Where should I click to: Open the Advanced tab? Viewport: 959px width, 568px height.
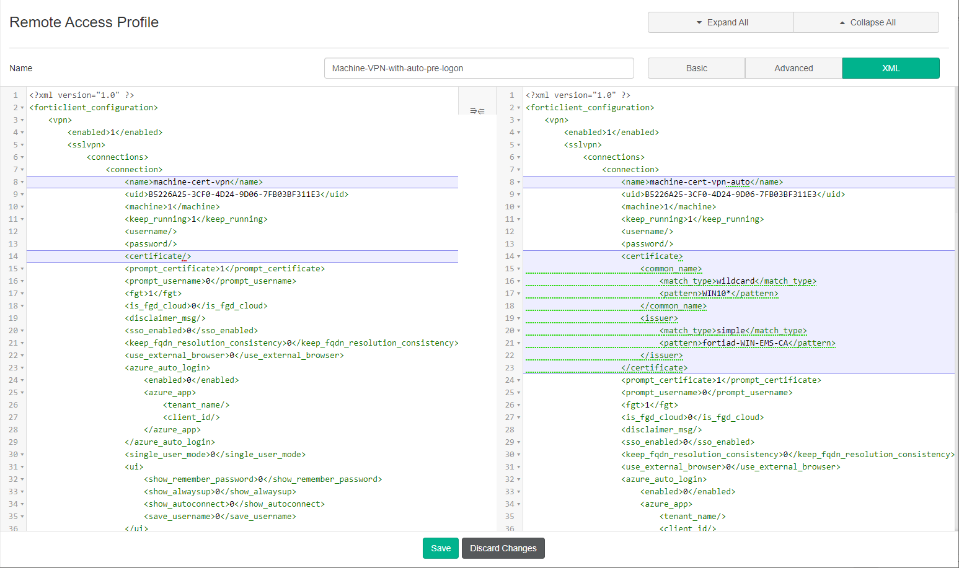793,68
